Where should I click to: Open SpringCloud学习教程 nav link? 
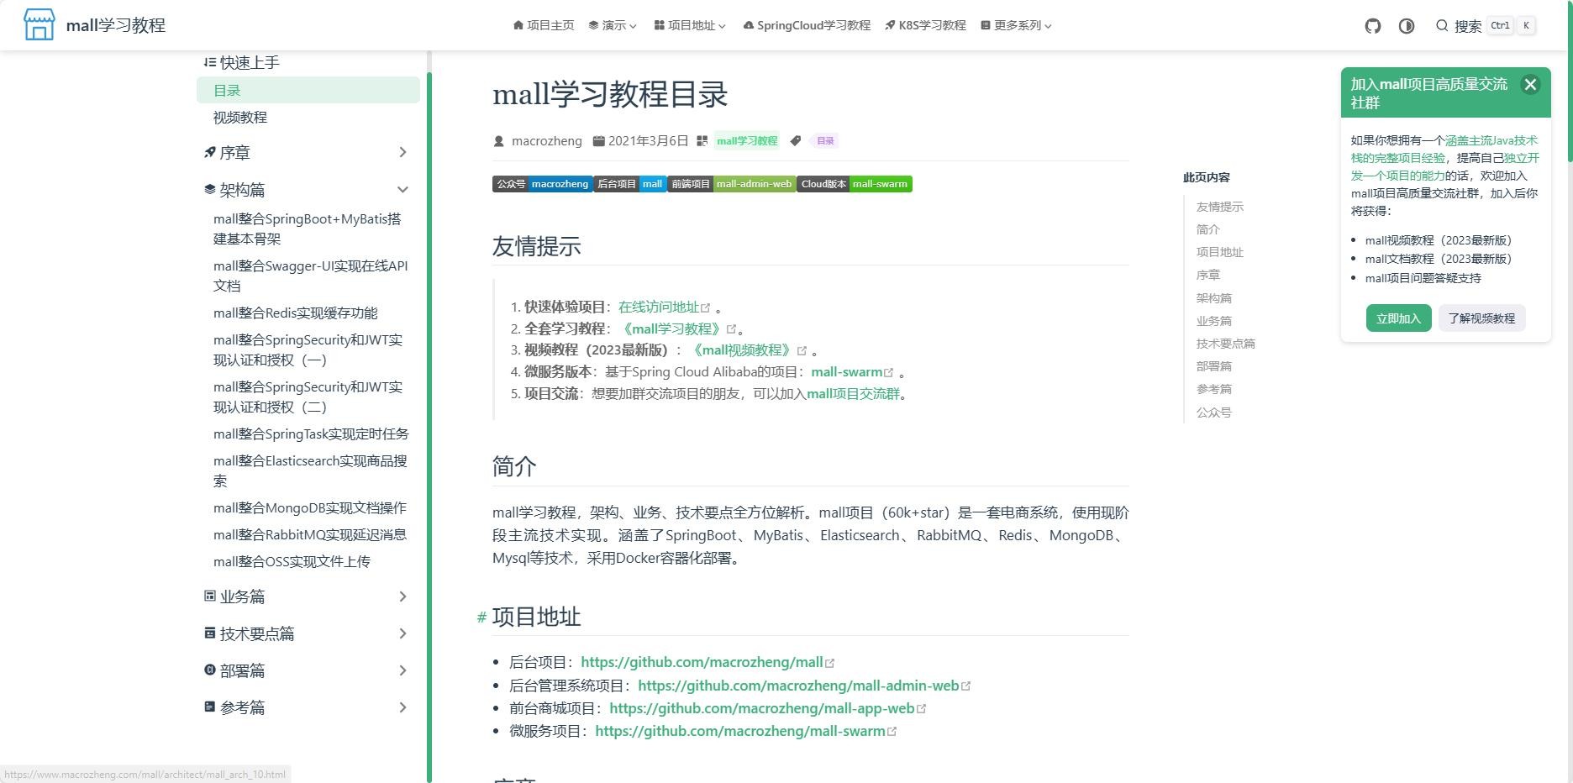(x=807, y=25)
